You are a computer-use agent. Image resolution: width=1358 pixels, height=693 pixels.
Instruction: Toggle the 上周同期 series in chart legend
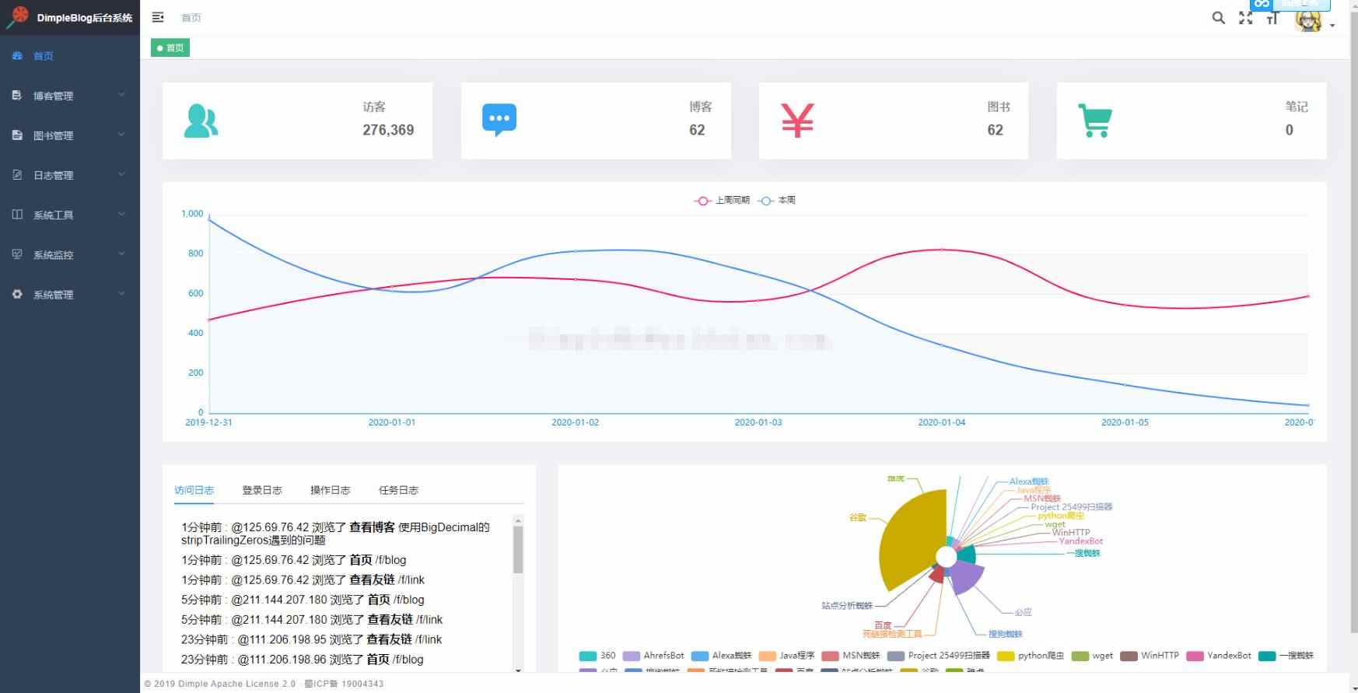coord(722,201)
